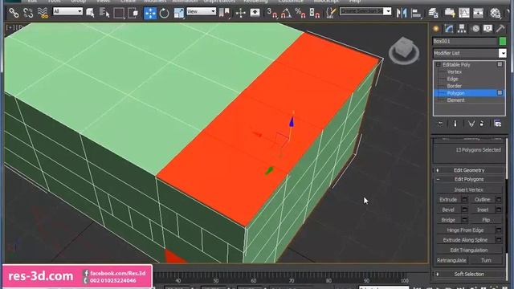Activate the Select and Scale tool
Viewport: 514px width, 289px height.
[x=178, y=13]
